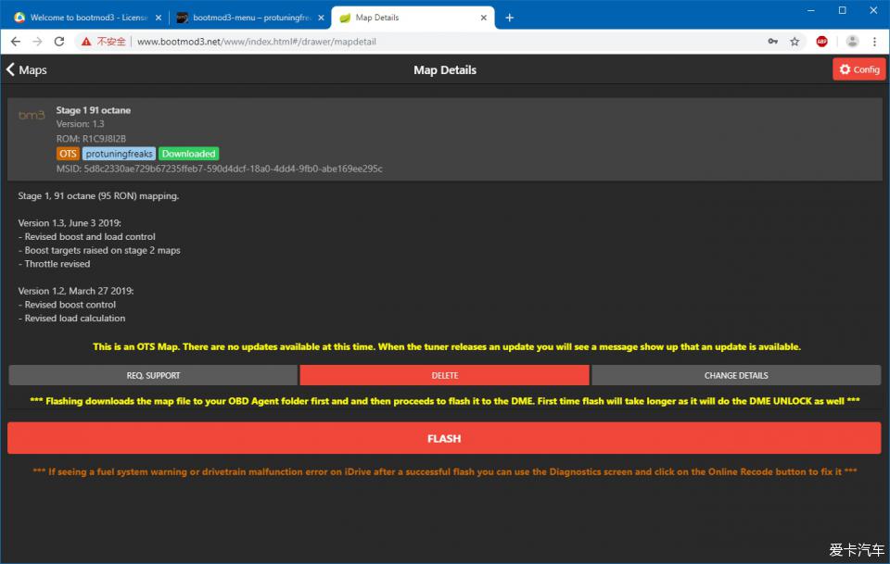Image resolution: width=890 pixels, height=564 pixels.
Task: Maximize the browser window
Action: pos(843,10)
